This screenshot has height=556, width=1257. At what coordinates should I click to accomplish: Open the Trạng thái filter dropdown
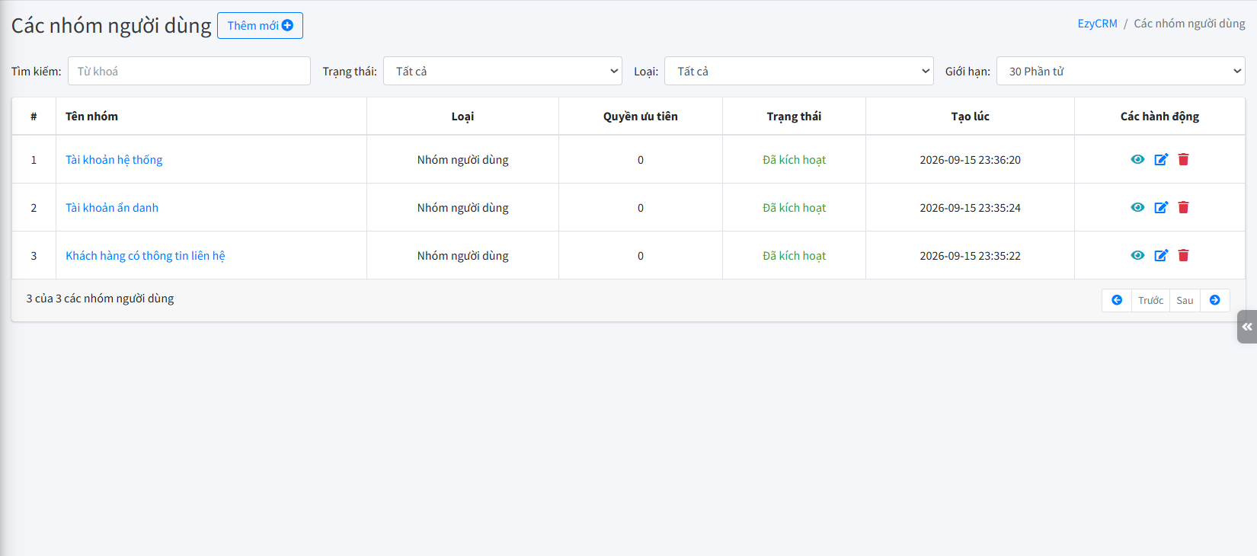pyautogui.click(x=503, y=71)
